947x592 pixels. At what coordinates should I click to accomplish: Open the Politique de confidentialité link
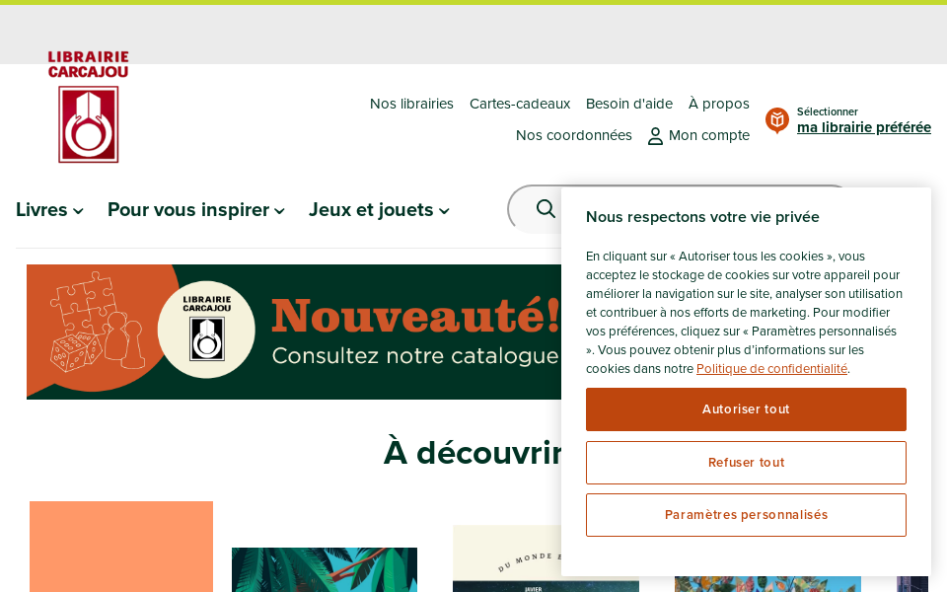point(771,368)
